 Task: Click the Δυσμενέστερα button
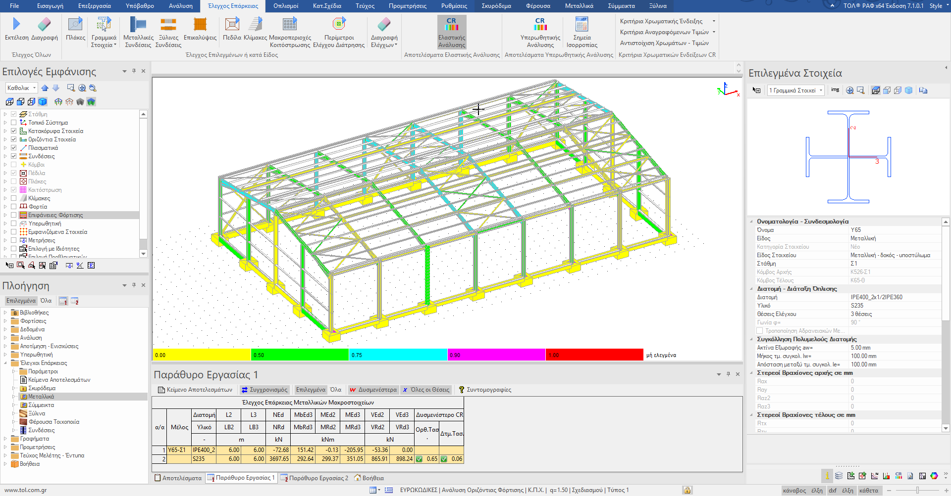click(373, 390)
